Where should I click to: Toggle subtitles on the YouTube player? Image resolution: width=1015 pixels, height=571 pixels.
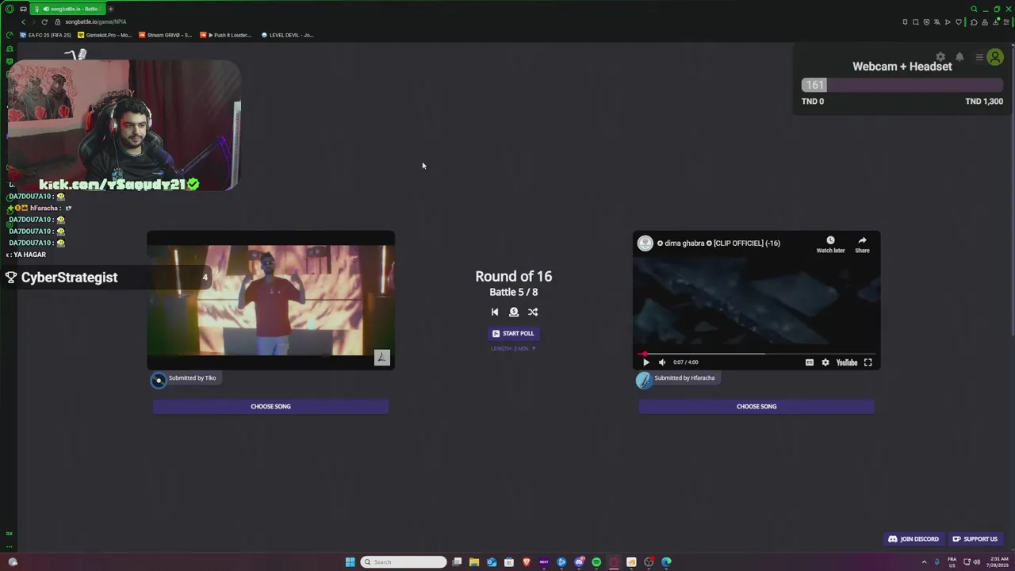tap(809, 362)
